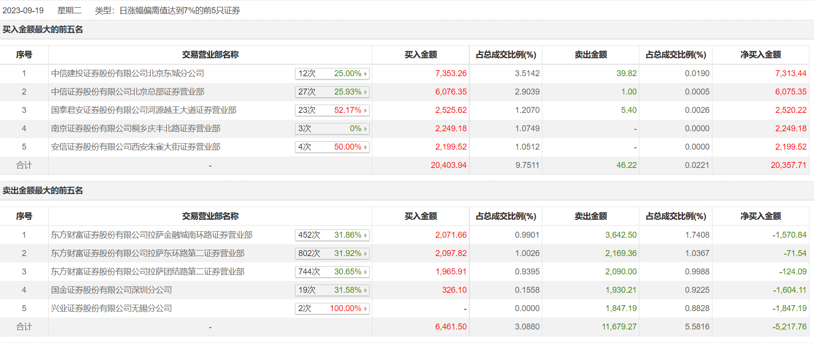The image size is (814, 346).
Task: Click arrow in 802次 31.92% box
Action: [365, 254]
